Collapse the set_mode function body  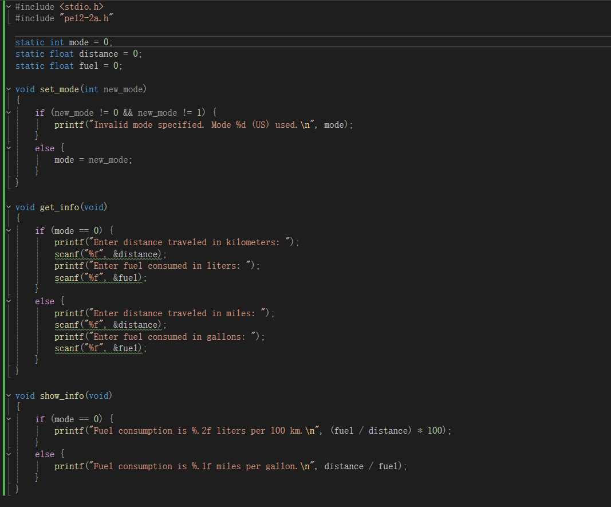point(9,89)
